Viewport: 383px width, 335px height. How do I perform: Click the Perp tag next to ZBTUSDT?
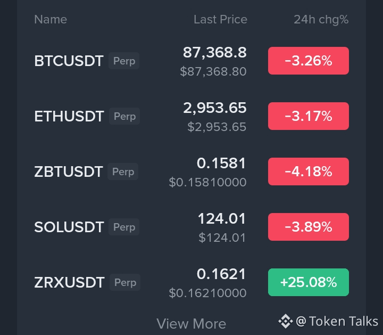123,171
